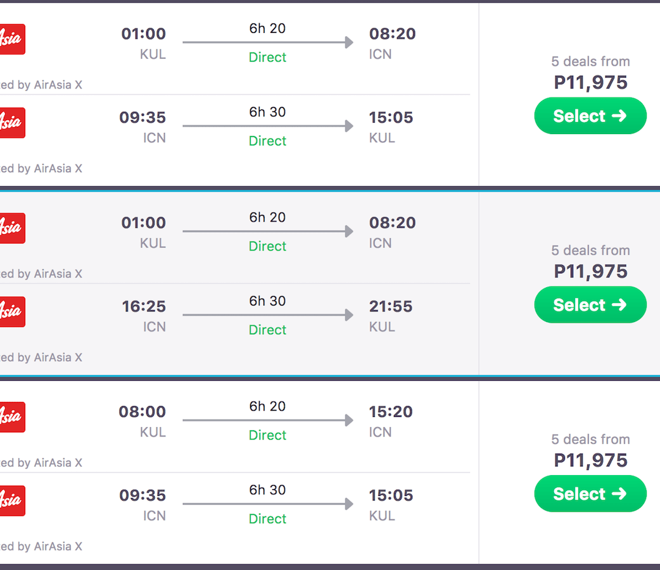Viewport: 660px width, 570px height.
Task: Click AirAsia logo beside the 08:00 KUL departure
Action: pos(11,417)
